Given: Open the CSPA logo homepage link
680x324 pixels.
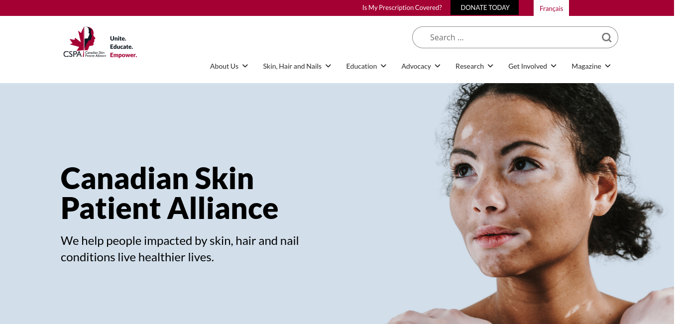Looking at the screenshot, I should tap(100, 42).
